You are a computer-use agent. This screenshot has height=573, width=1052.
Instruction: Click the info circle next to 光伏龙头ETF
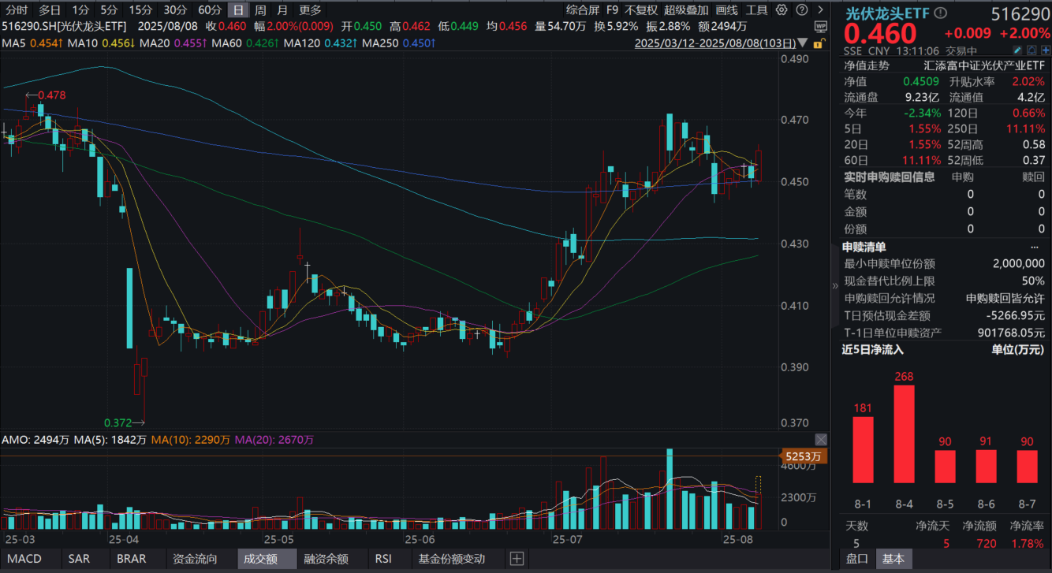tap(938, 13)
